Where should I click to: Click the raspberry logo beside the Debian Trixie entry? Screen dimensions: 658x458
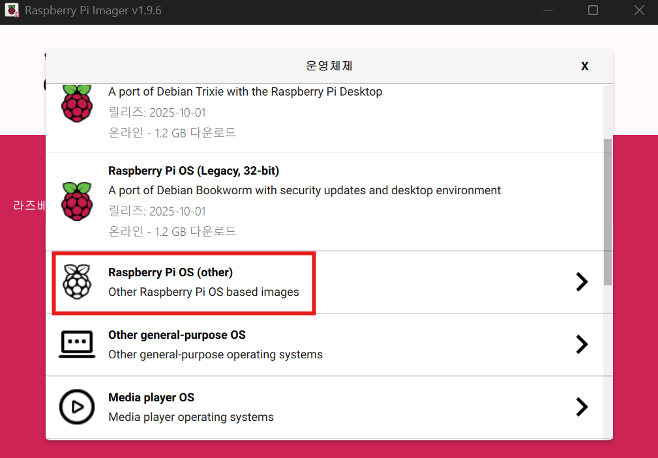[77, 103]
